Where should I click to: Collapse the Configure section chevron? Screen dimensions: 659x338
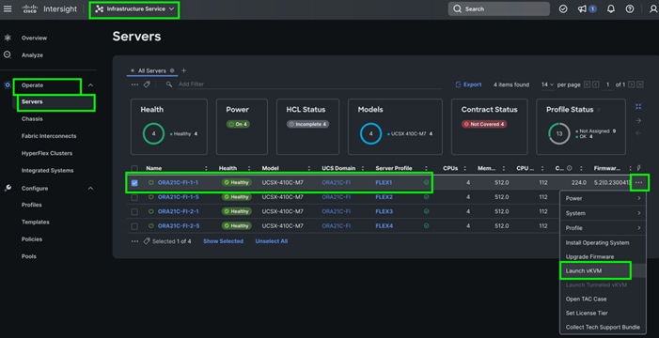pyautogui.click(x=90, y=189)
